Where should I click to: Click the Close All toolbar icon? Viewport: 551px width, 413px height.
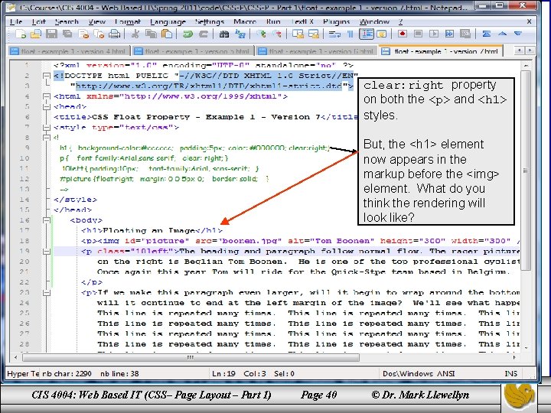[99, 34]
